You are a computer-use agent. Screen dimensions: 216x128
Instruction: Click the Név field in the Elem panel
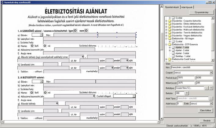[x=192, y=67]
